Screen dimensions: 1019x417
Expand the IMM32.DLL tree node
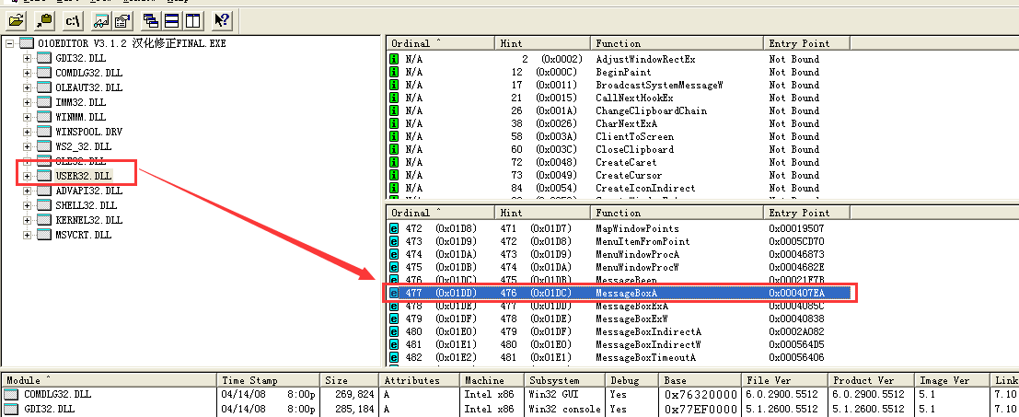pyautogui.click(x=27, y=102)
